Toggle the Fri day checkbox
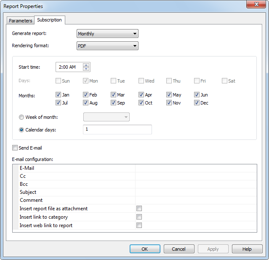269x260 pixels. tap(197, 81)
